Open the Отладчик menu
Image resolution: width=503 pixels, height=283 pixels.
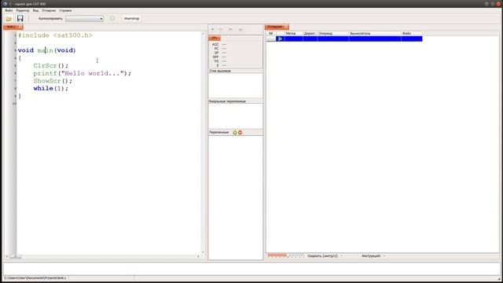[x=49, y=10]
